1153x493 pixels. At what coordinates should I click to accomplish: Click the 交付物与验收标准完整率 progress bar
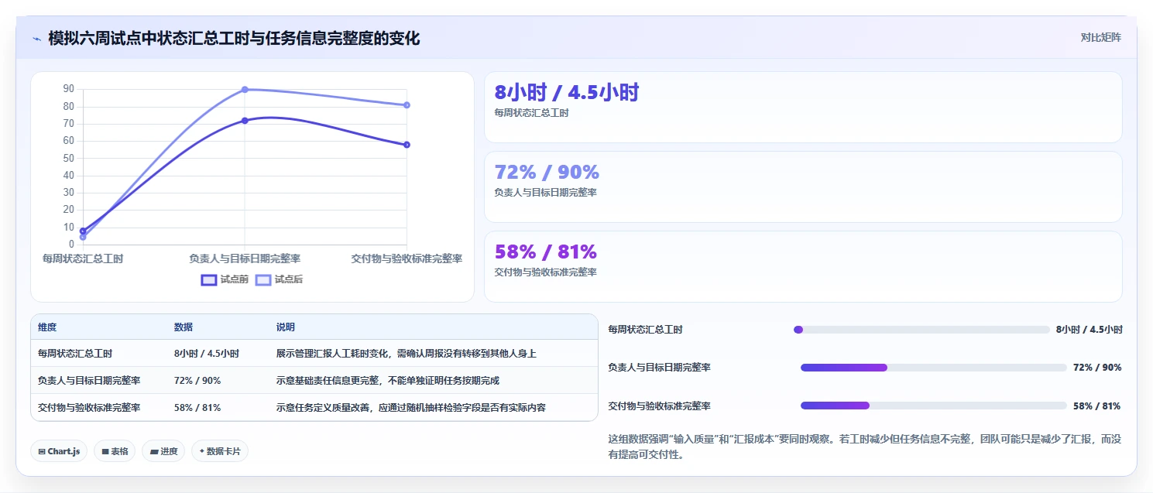point(934,406)
